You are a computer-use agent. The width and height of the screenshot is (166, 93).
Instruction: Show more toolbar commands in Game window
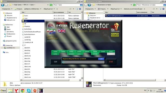click(57, 9)
